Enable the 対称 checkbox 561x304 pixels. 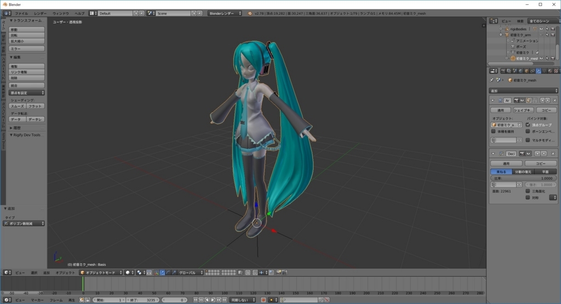[528, 197]
